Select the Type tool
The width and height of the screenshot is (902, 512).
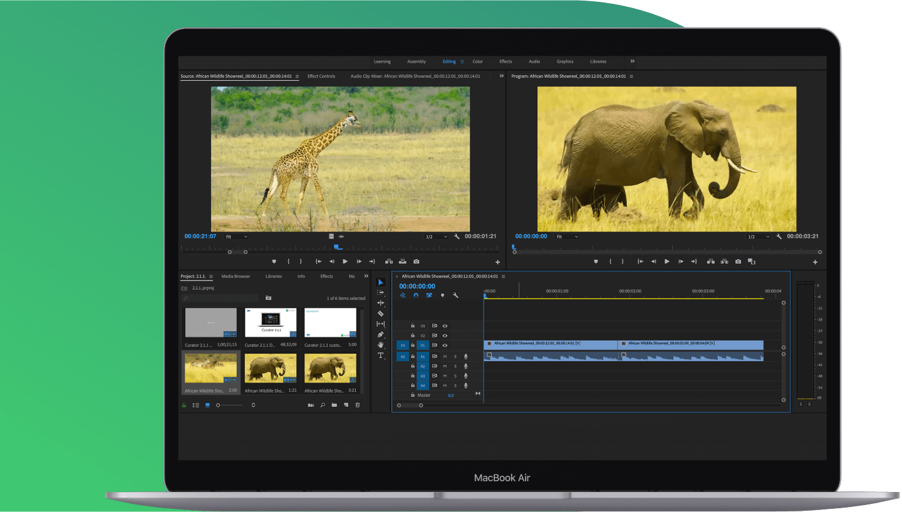[380, 356]
